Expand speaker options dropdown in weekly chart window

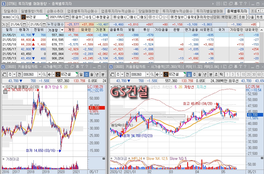[53, 74]
